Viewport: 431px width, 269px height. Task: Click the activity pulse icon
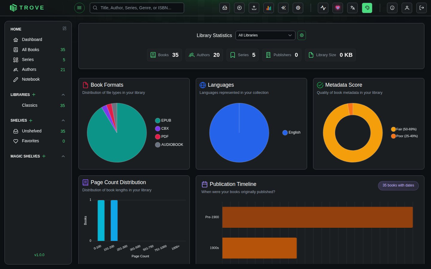click(323, 8)
